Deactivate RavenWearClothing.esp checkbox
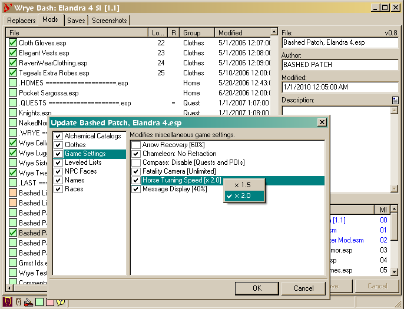Image resolution: width=404 pixels, height=309 pixels. (x=13, y=62)
